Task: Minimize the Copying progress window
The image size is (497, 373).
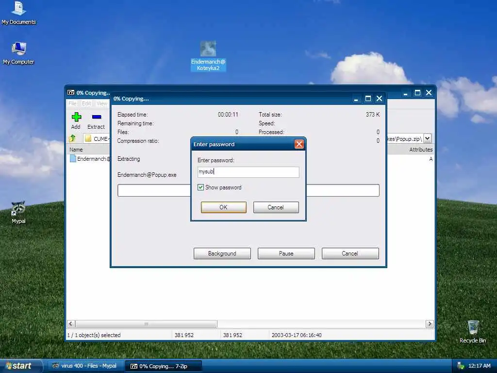Action: click(x=356, y=99)
